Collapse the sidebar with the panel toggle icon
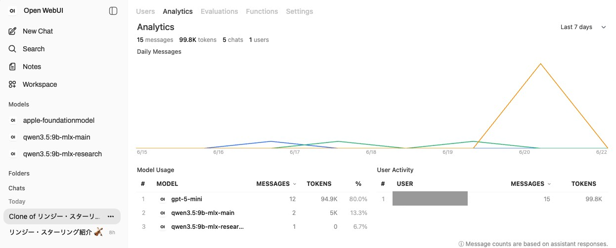The height and width of the screenshot is (248, 616). tap(113, 11)
